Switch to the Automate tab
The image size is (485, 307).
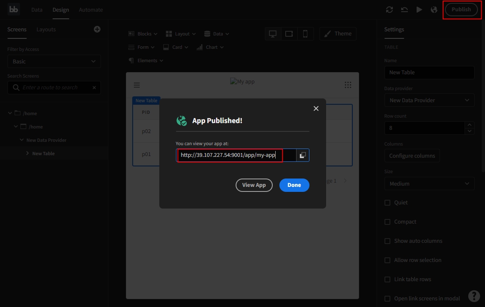pyautogui.click(x=90, y=10)
